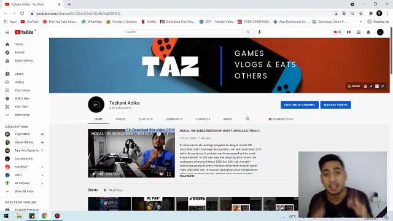Open Explore in sidebar
The width and height of the screenshot is (393, 221).
pos(20,52)
